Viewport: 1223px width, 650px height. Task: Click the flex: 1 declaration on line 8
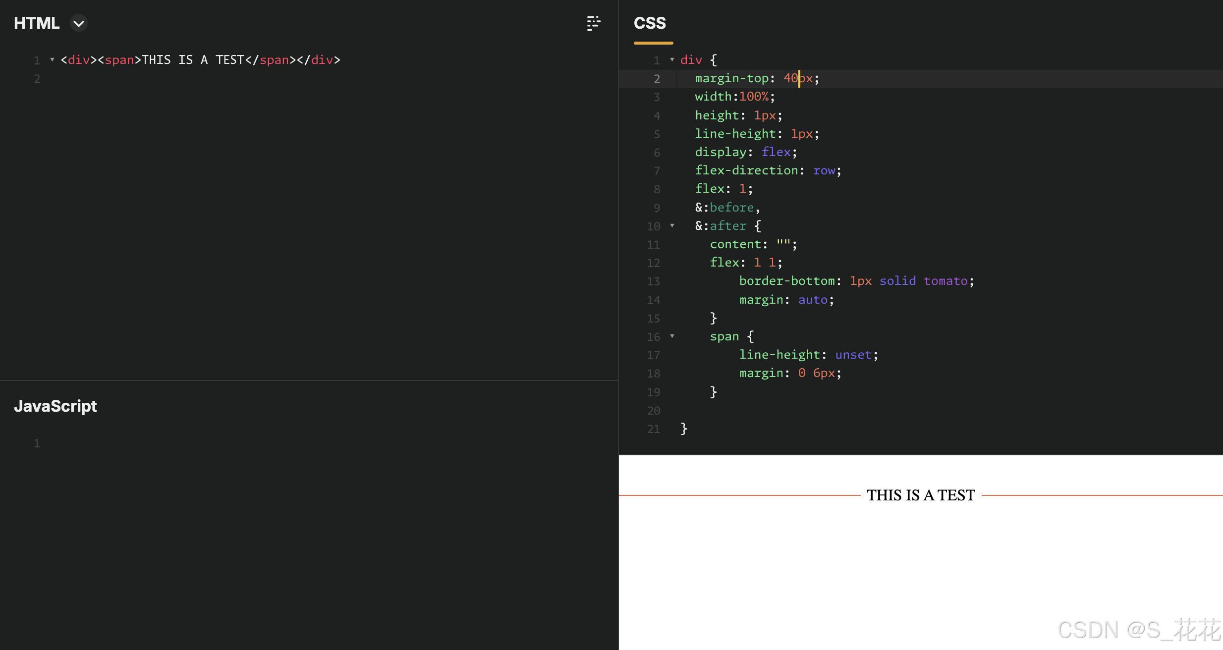[x=724, y=189]
